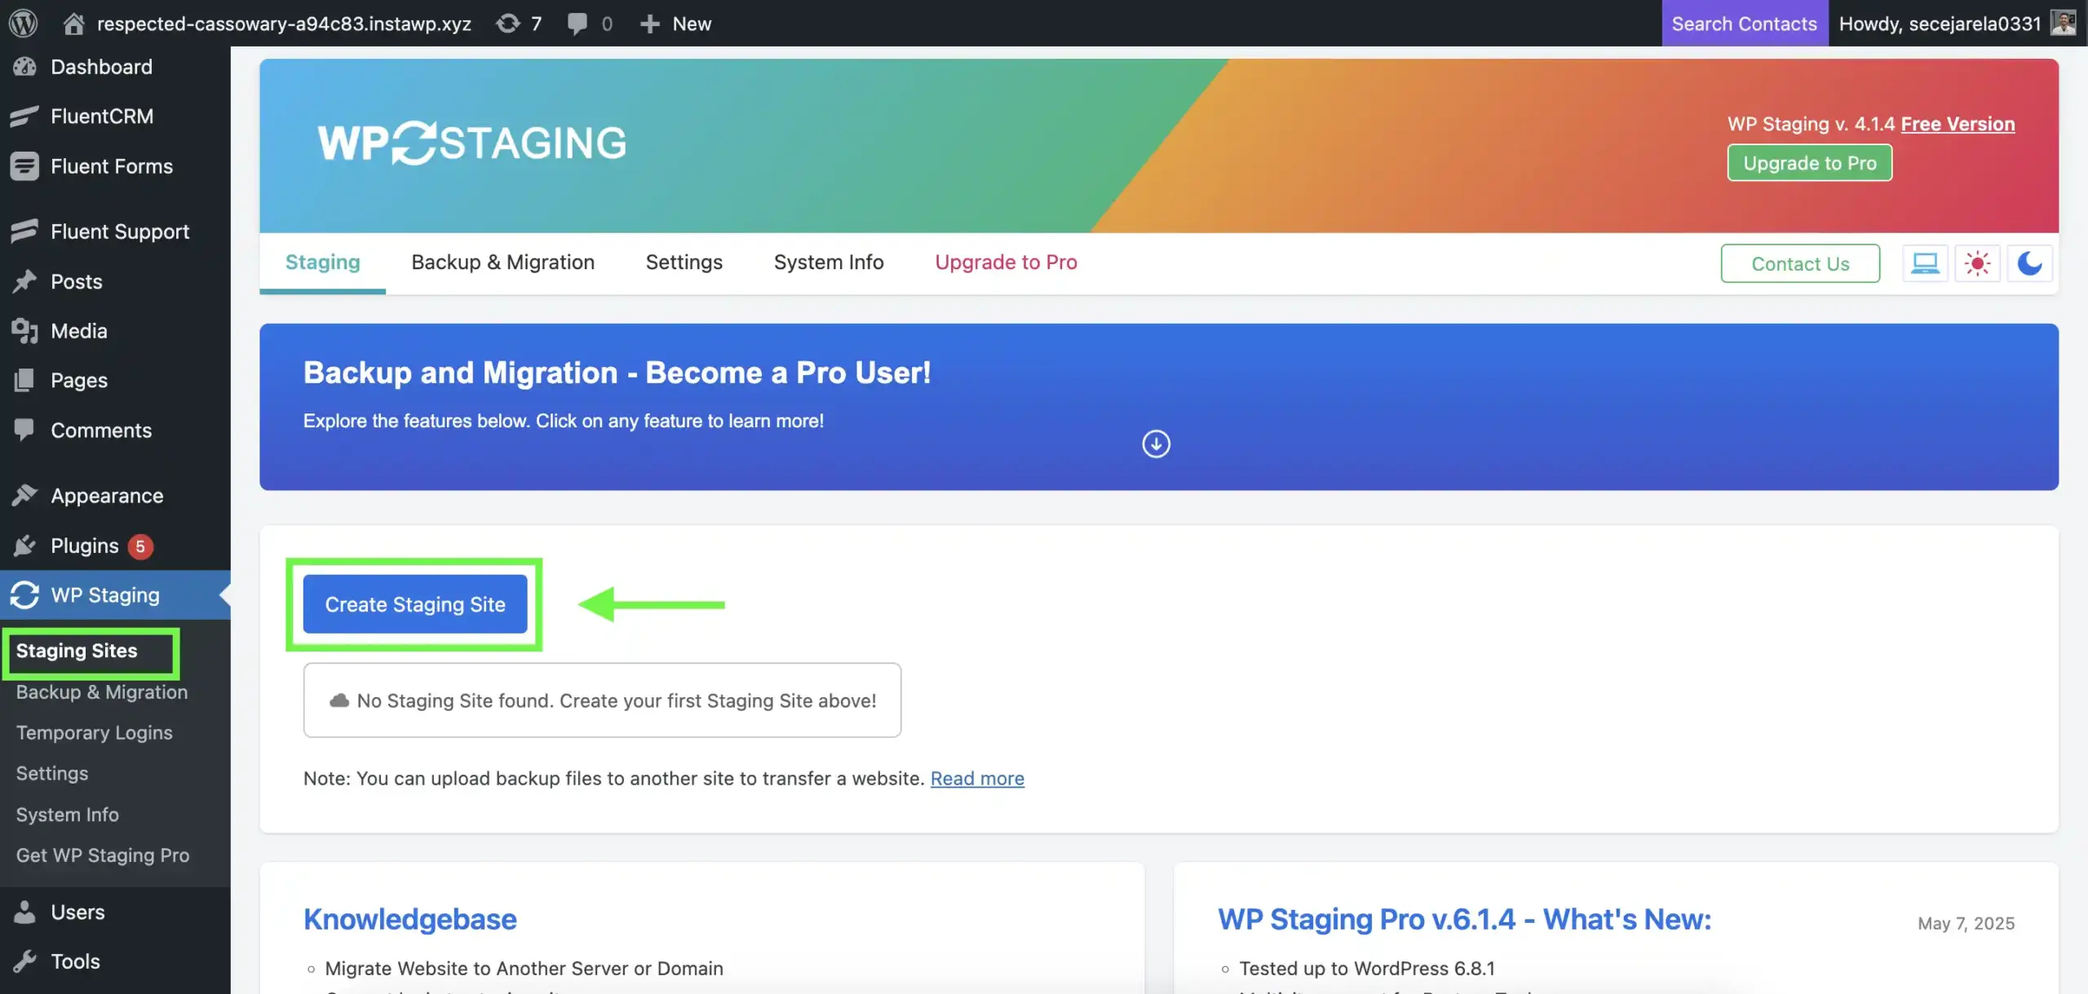
Task: Open Appearance menu label
Action: coord(107,495)
